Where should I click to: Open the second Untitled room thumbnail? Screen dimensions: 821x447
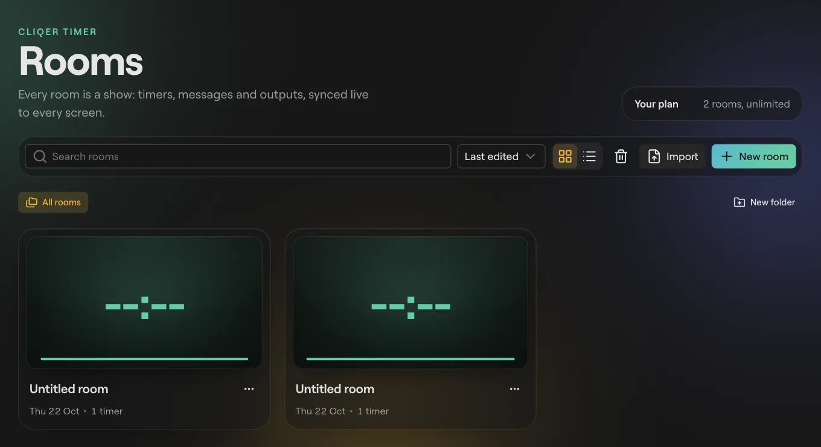[x=410, y=303]
